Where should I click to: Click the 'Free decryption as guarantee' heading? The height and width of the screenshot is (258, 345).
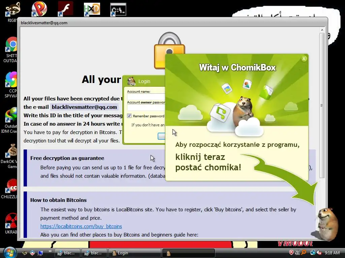coord(67,158)
